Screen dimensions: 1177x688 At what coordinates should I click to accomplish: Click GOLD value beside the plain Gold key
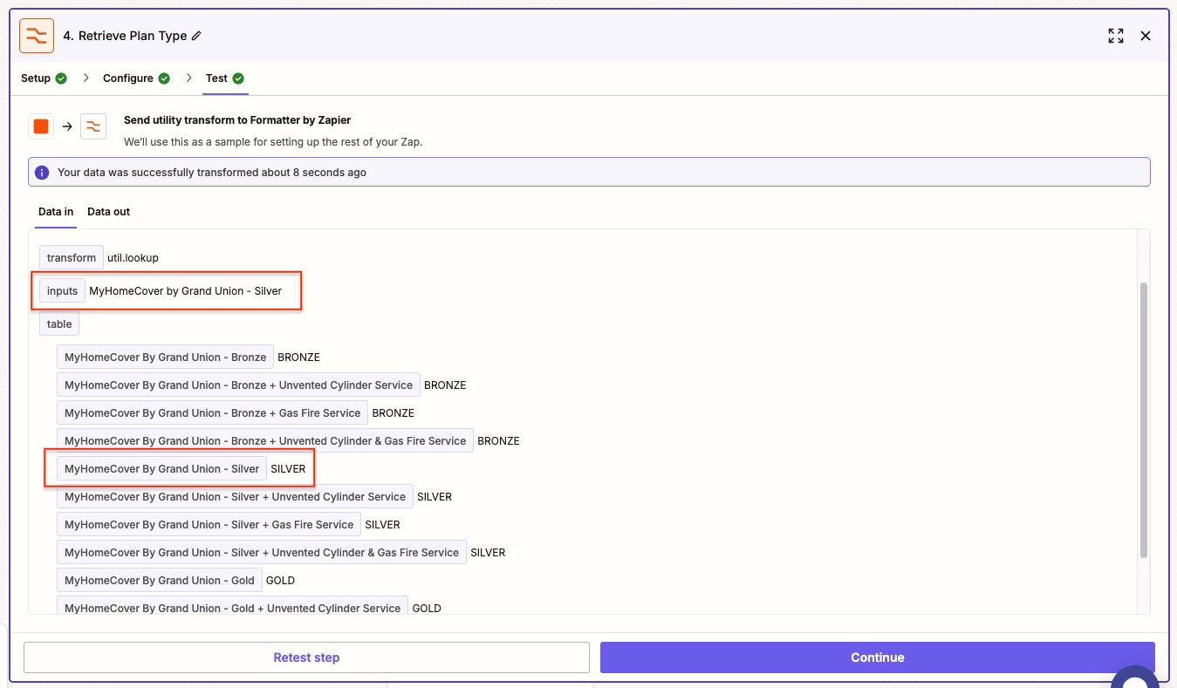click(280, 581)
